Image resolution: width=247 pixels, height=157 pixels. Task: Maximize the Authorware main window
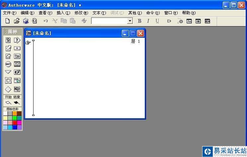(x=234, y=5)
